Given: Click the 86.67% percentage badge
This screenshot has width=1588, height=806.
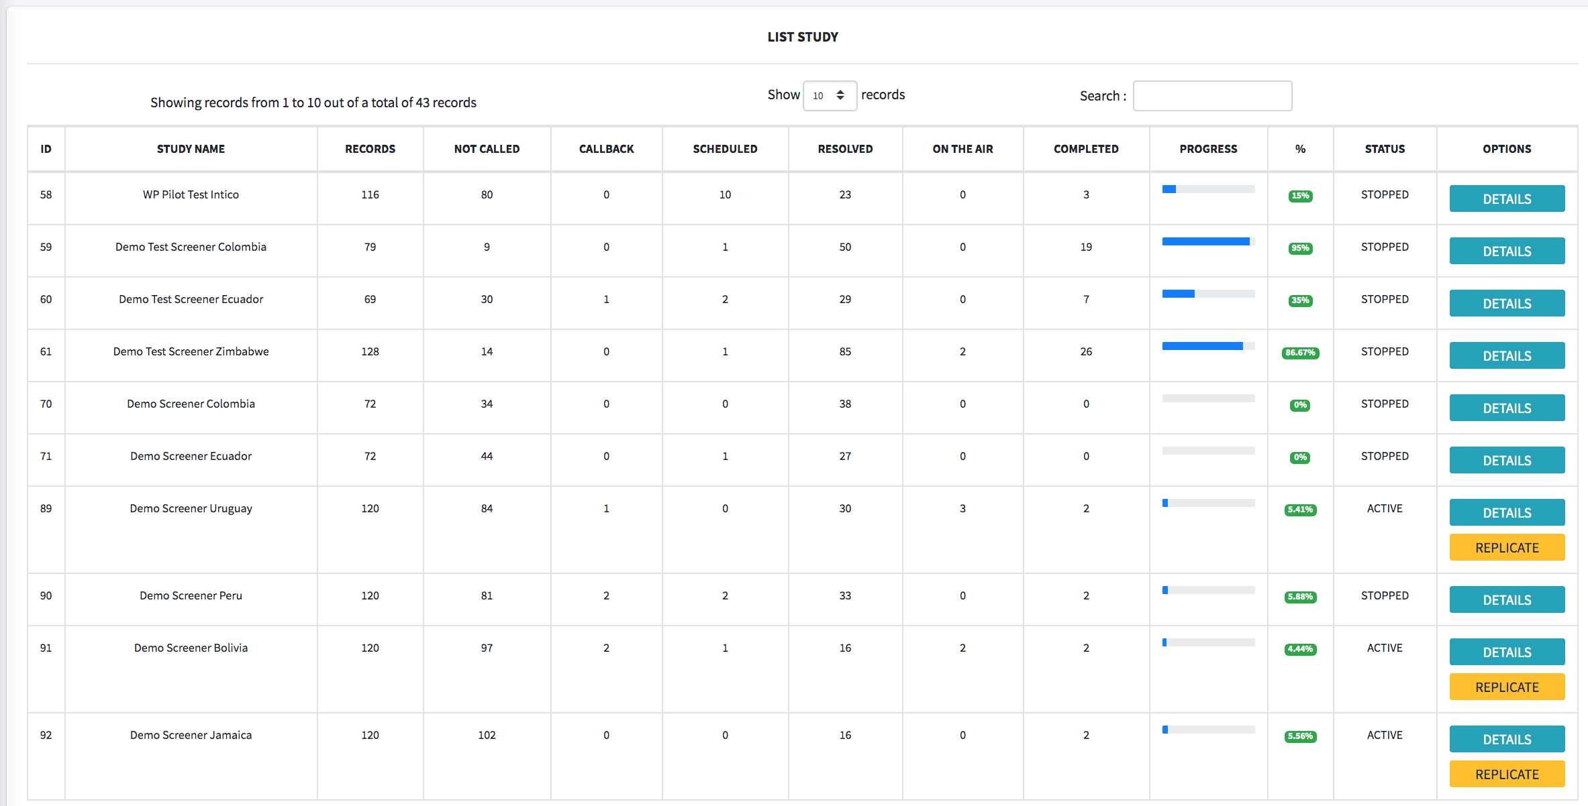Looking at the screenshot, I should [x=1300, y=353].
